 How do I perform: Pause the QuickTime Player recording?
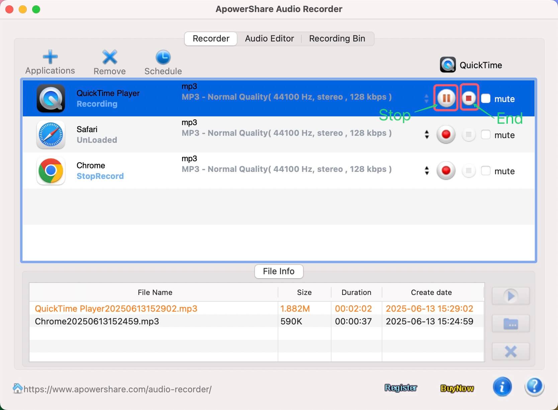(446, 98)
